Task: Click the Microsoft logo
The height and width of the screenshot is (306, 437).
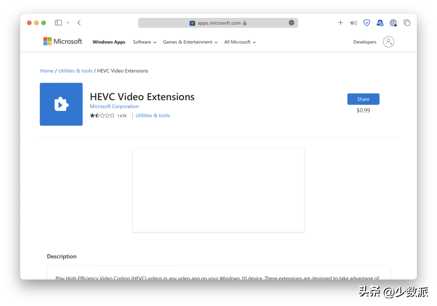Action: tap(62, 41)
